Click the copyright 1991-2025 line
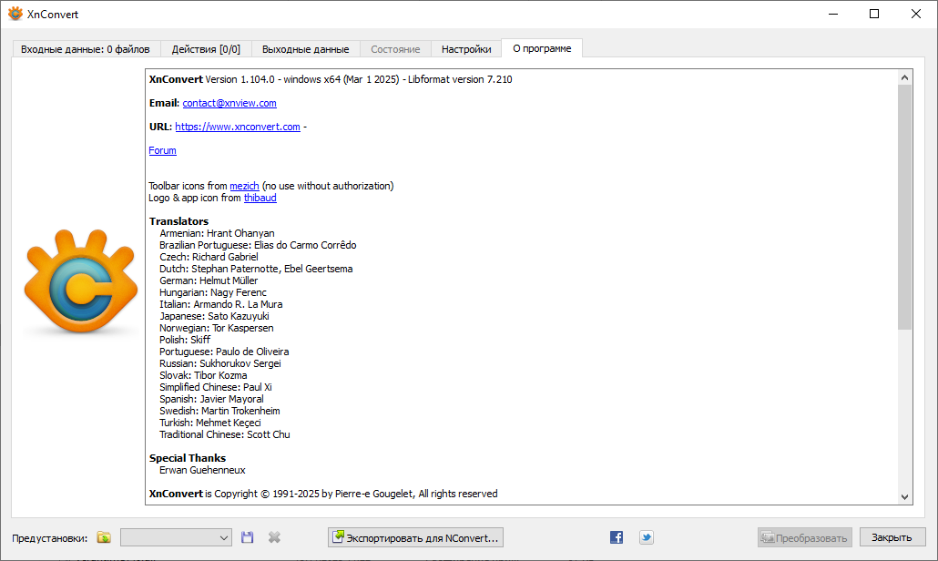The height and width of the screenshot is (561, 938). coord(323,494)
